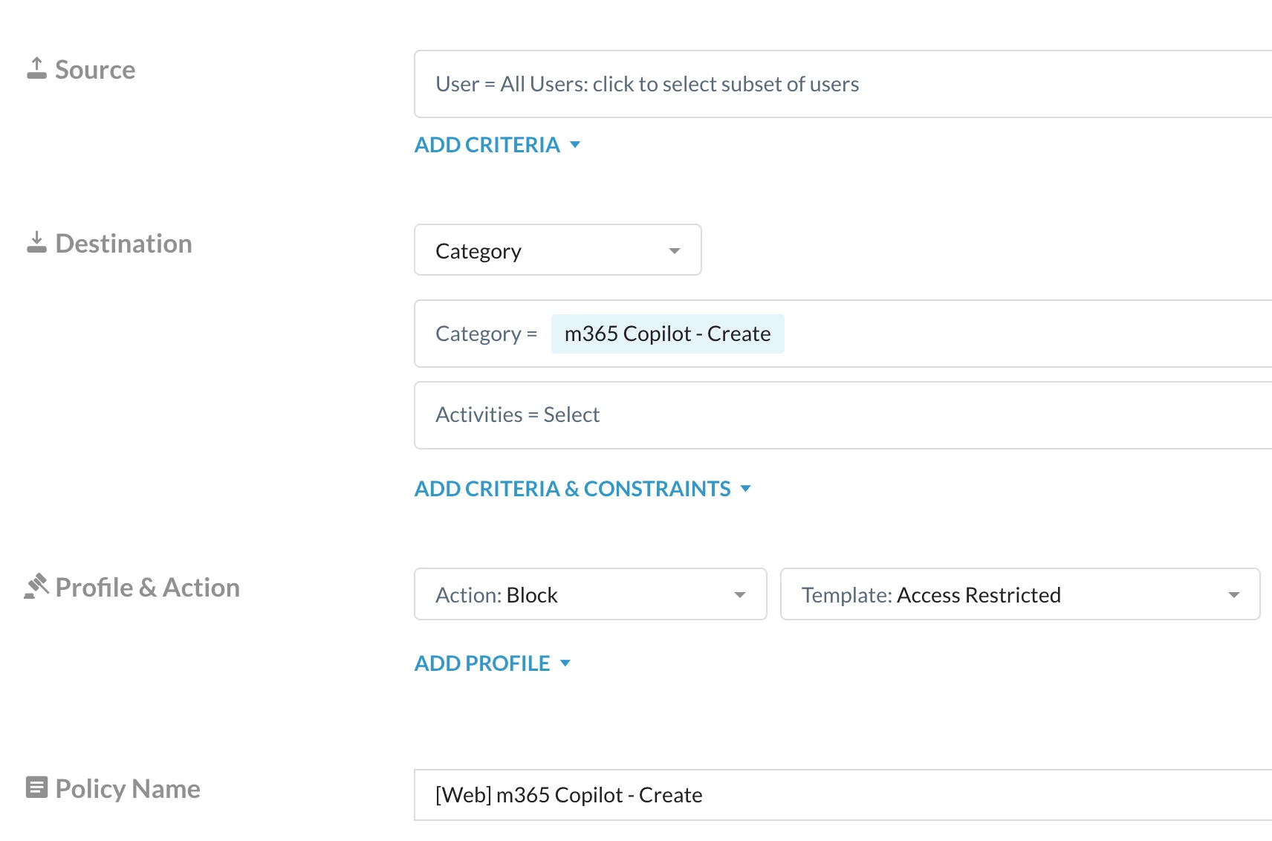The height and width of the screenshot is (841, 1272).
Task: Open the Category destination type dropdown
Action: (557, 250)
